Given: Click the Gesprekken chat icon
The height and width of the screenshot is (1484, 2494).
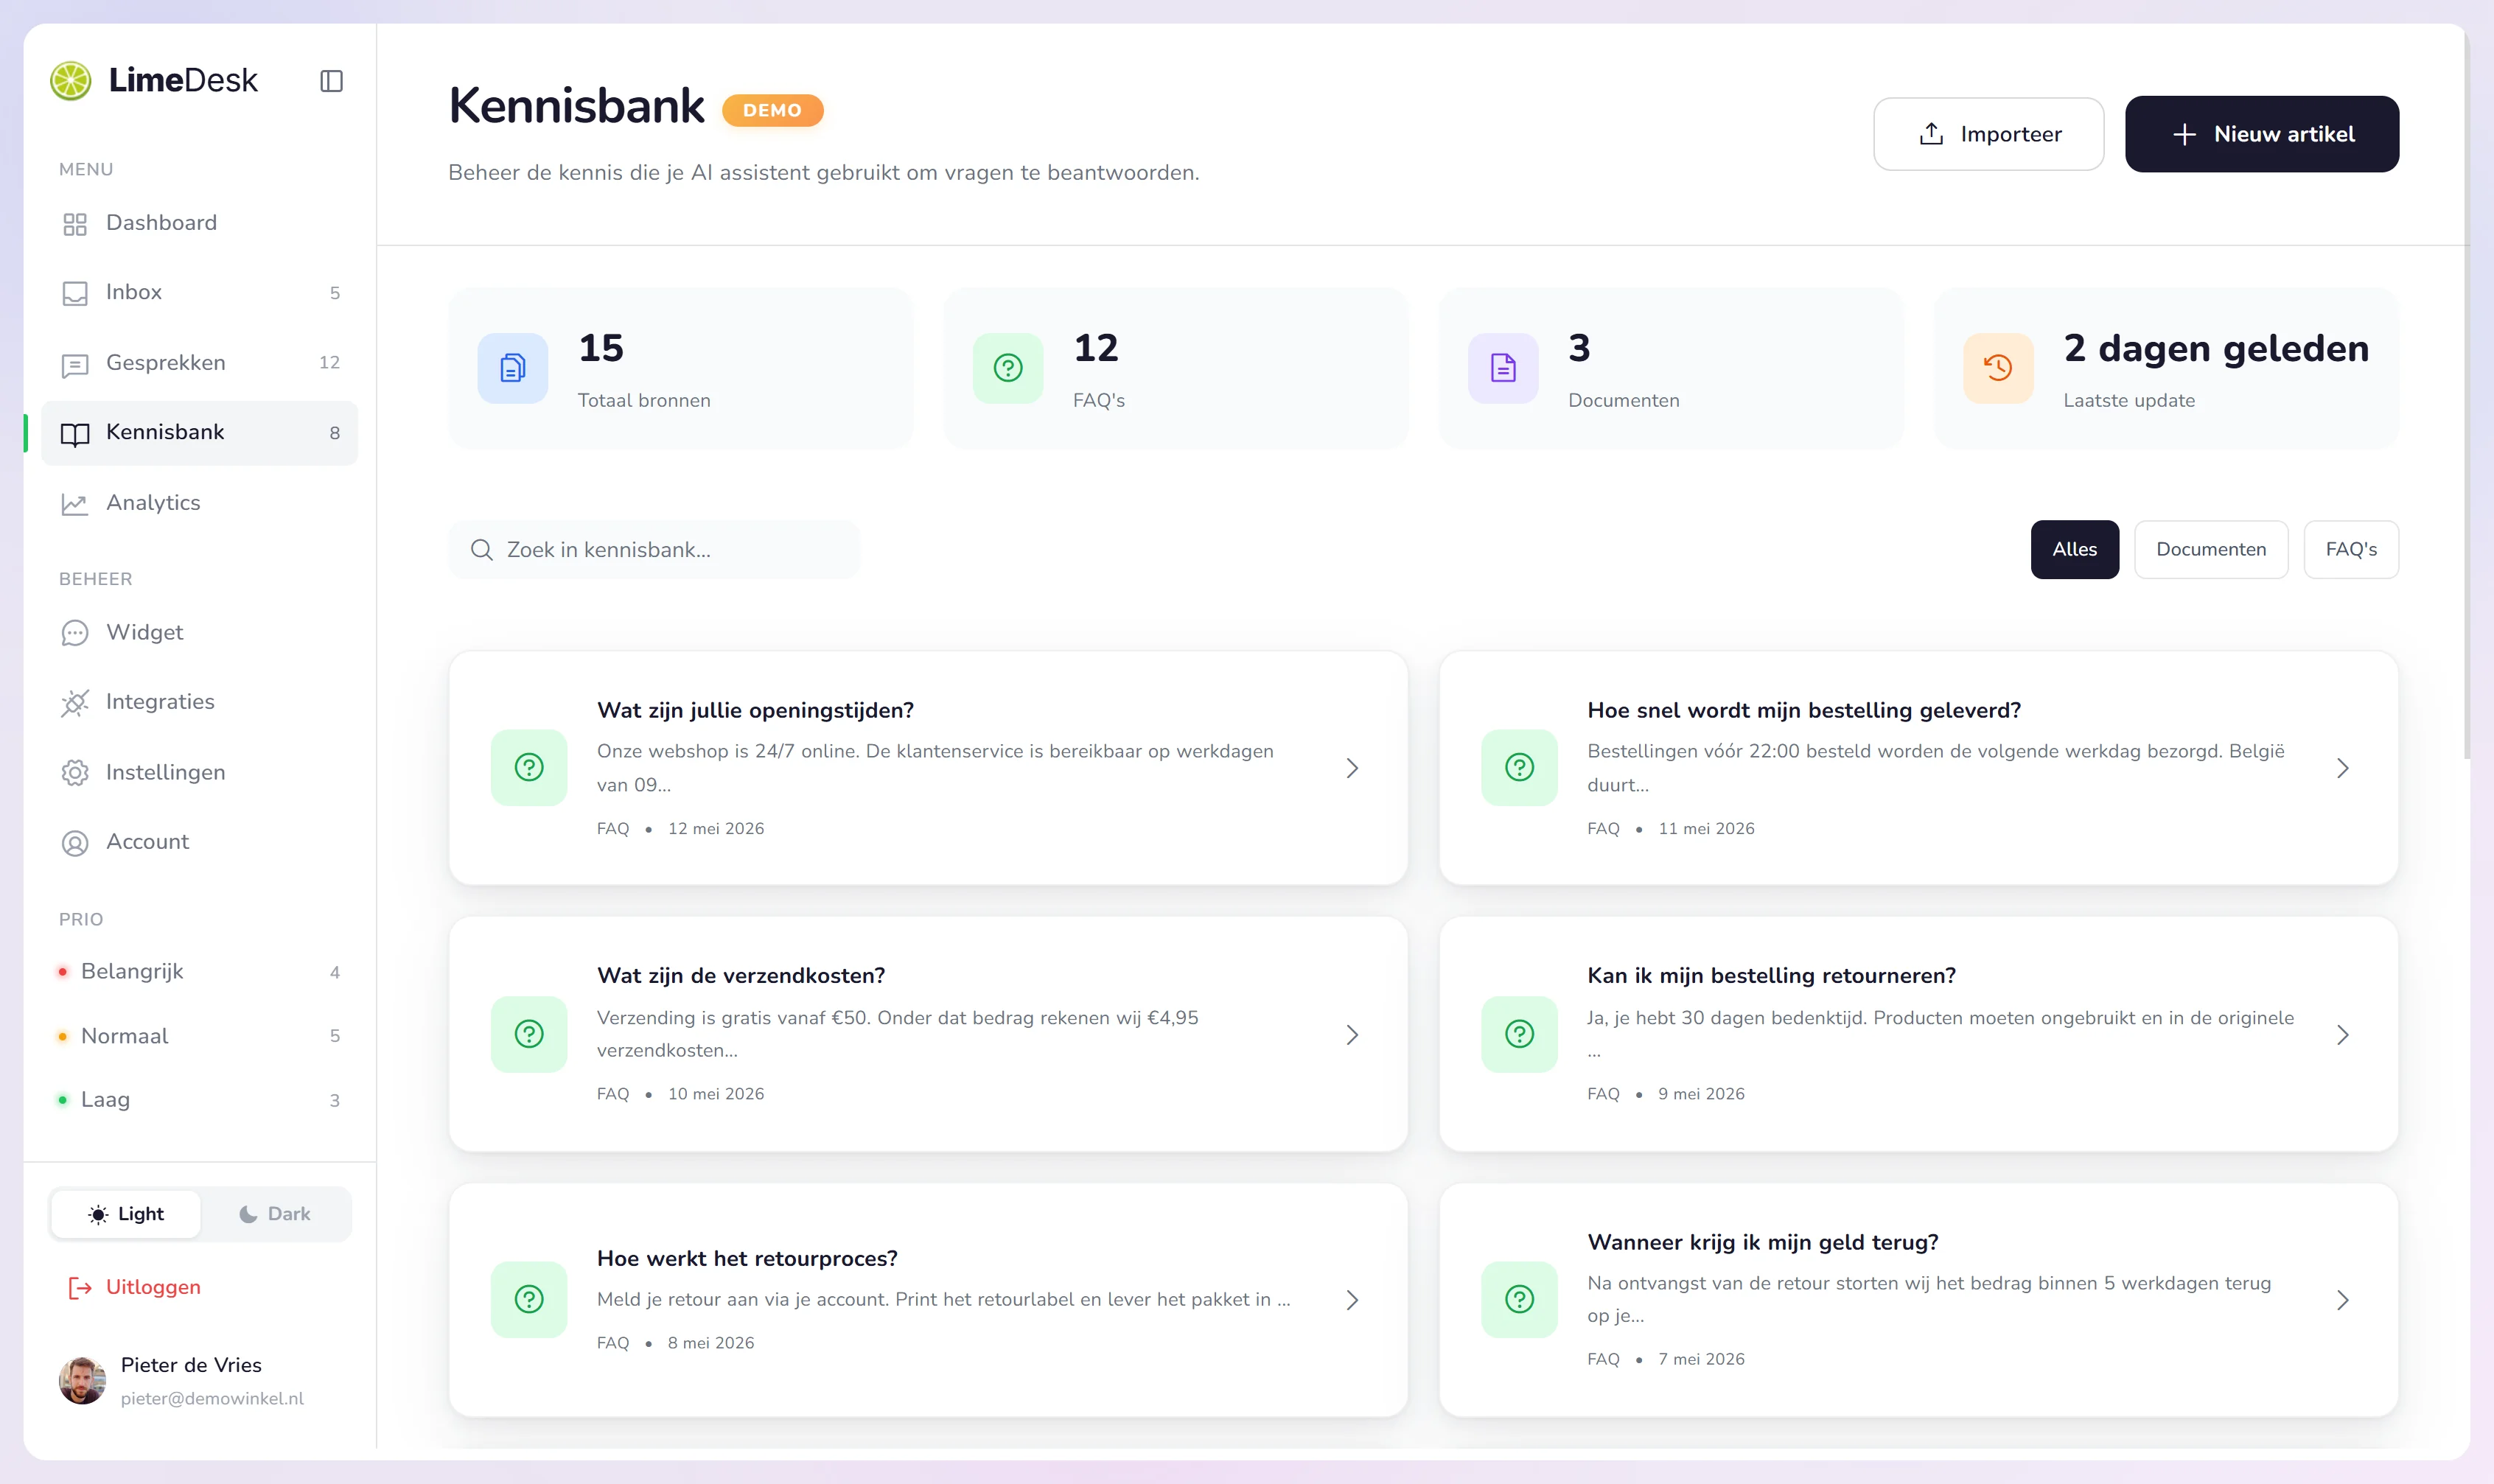Looking at the screenshot, I should (75, 365).
